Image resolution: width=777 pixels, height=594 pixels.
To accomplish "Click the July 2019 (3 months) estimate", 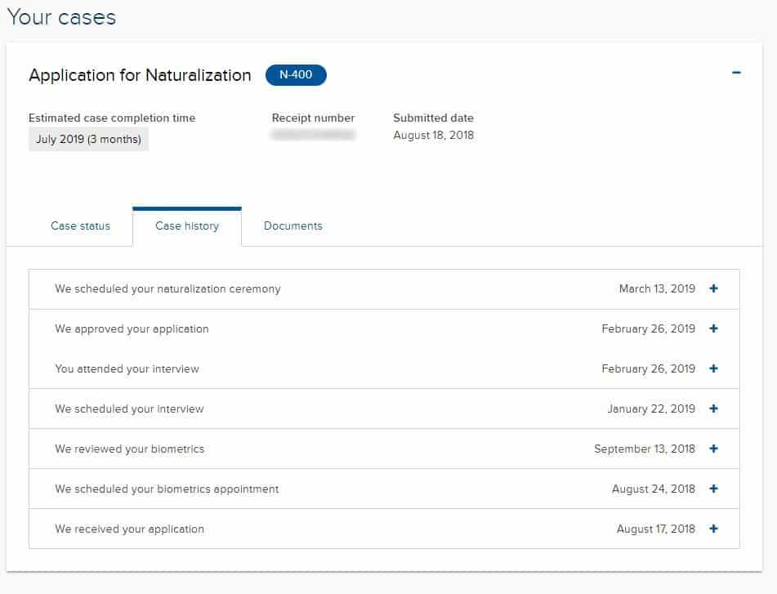I will 88,139.
